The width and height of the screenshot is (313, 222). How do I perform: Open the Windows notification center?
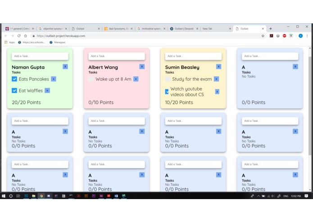tap(306, 196)
